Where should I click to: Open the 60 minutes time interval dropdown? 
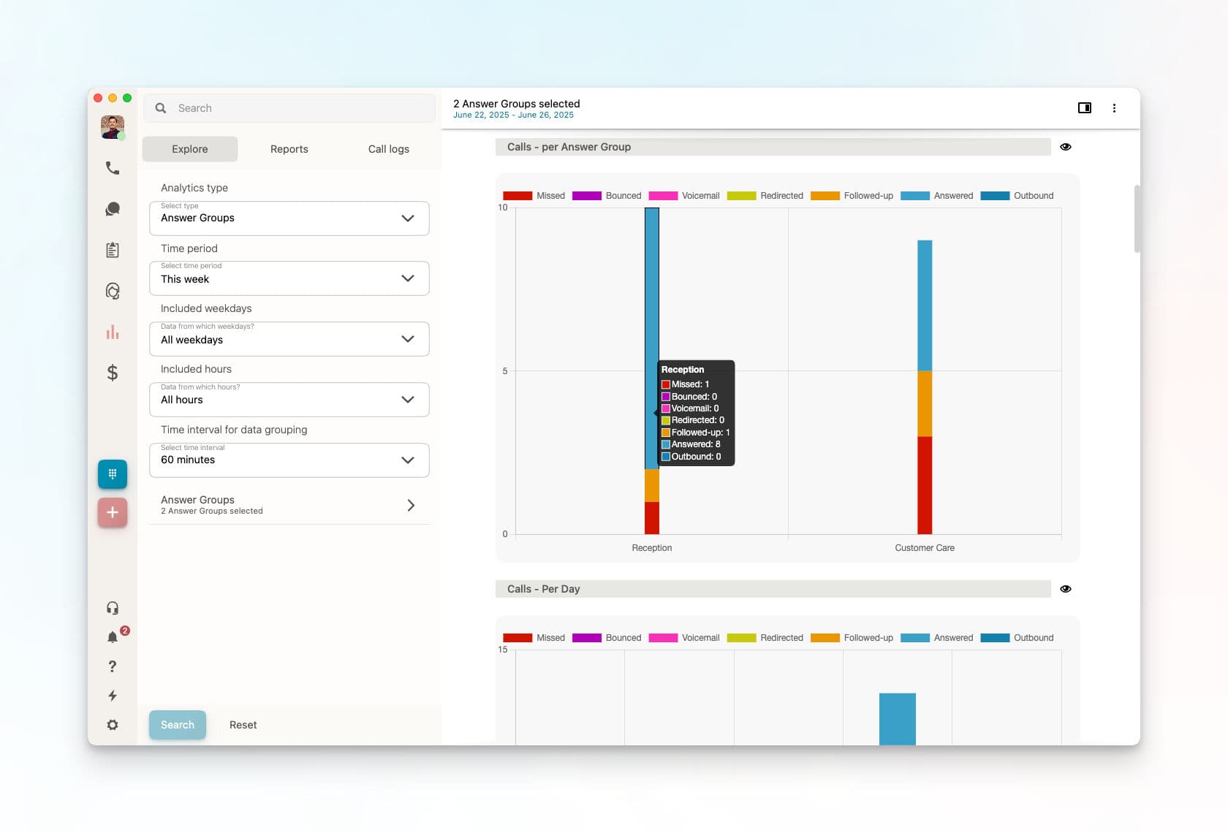(x=289, y=460)
